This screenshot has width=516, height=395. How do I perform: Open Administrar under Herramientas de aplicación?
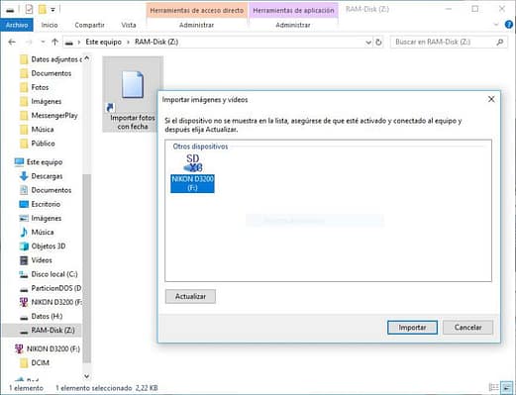point(293,25)
